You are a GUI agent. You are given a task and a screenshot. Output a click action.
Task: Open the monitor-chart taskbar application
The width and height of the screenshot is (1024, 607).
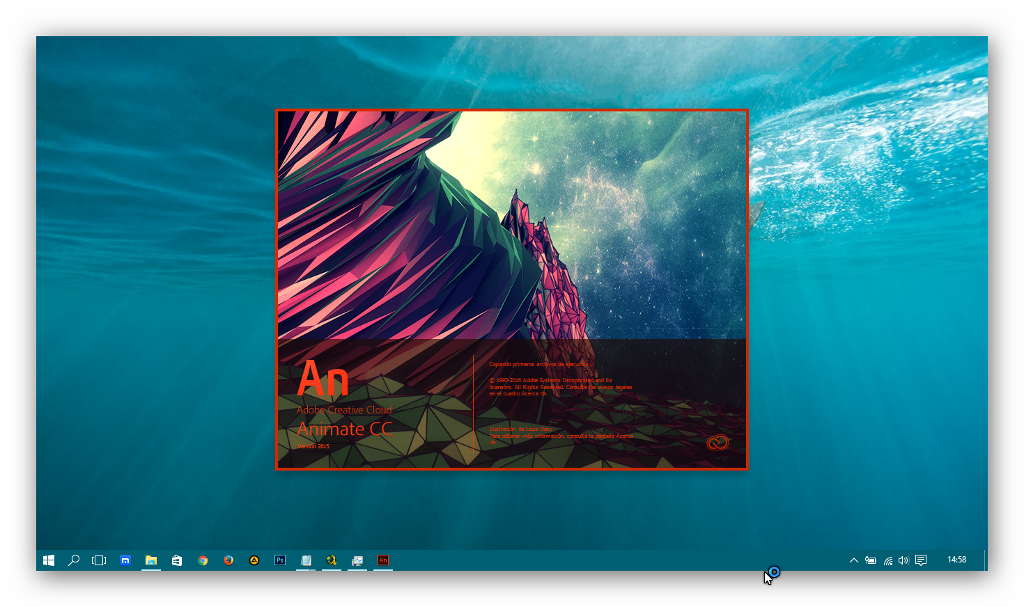coord(357,560)
